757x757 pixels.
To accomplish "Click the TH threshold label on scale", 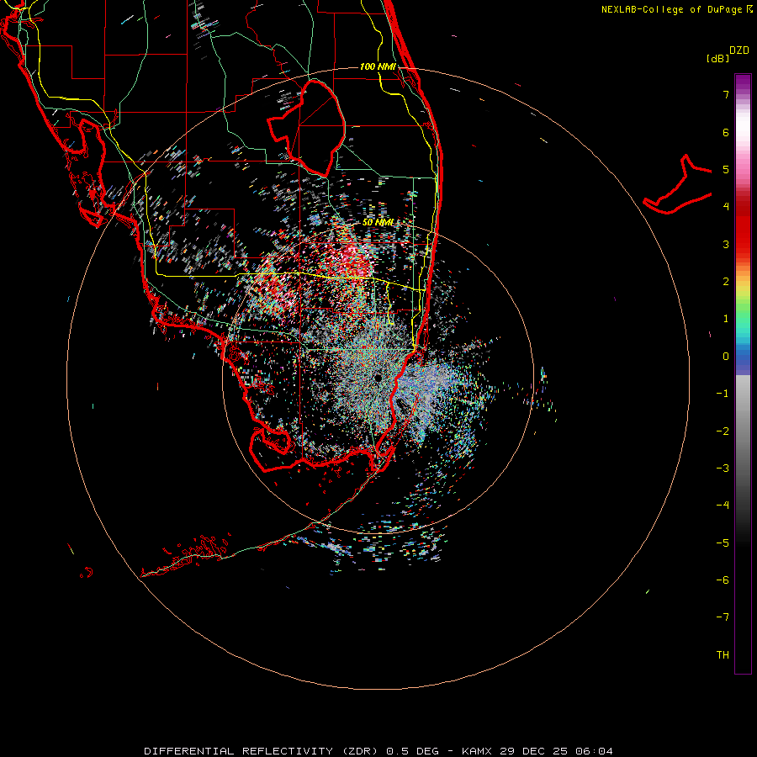I will (723, 655).
